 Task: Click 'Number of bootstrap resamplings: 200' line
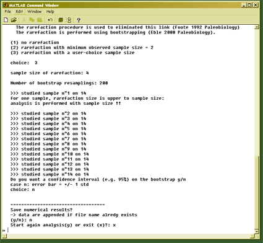coord(59,83)
